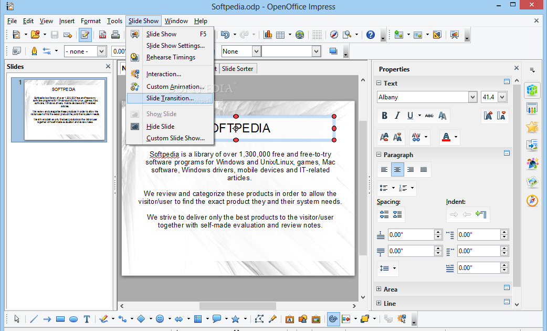Click Hide Slide in the menu
547x331 pixels.
pyautogui.click(x=161, y=127)
